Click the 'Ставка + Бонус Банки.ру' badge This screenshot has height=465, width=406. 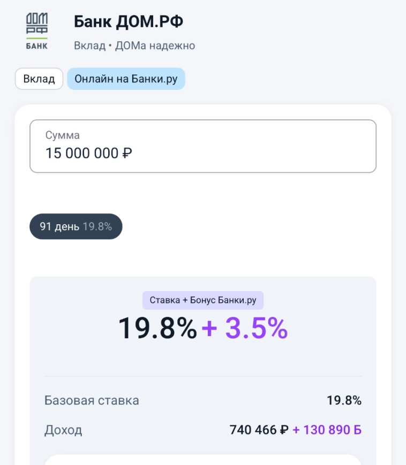[203, 300]
